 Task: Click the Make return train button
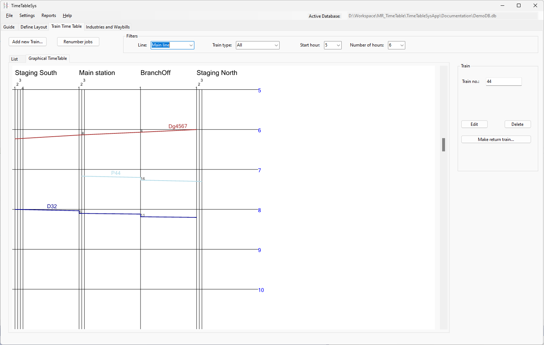pyautogui.click(x=496, y=140)
